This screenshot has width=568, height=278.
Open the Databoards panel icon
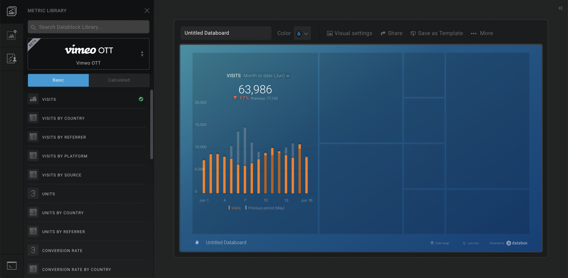coord(12,11)
